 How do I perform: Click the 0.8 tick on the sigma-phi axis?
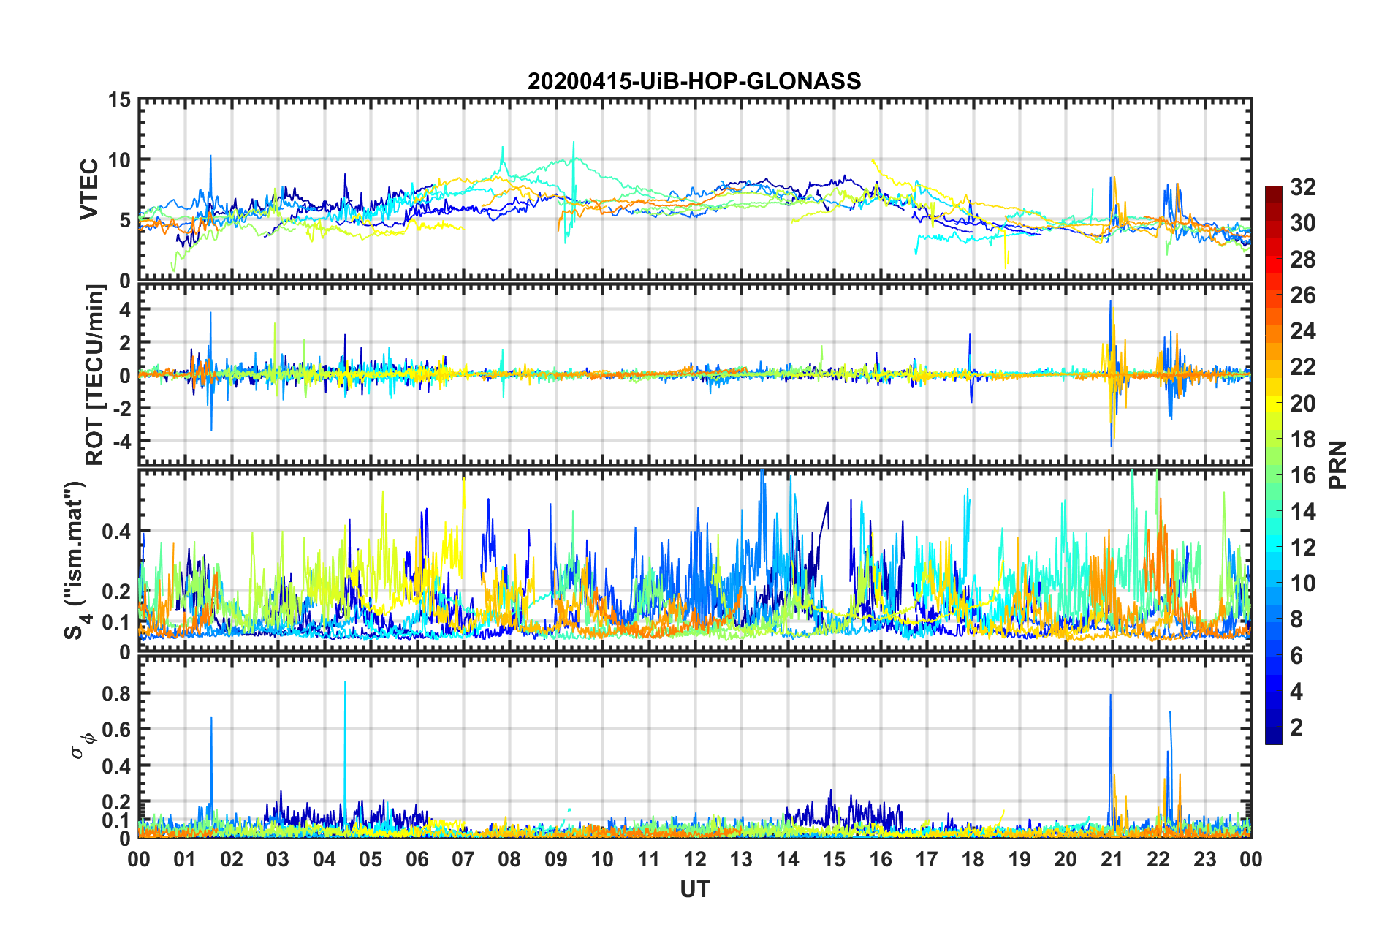point(116,693)
